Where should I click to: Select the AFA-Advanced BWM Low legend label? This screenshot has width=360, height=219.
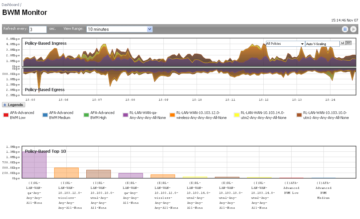coord(22,115)
